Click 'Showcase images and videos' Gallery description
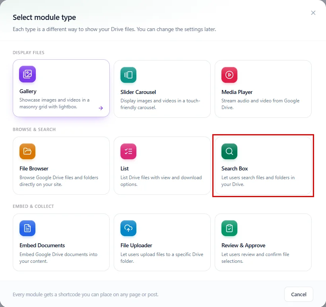This screenshot has height=307, width=326. pos(54,103)
